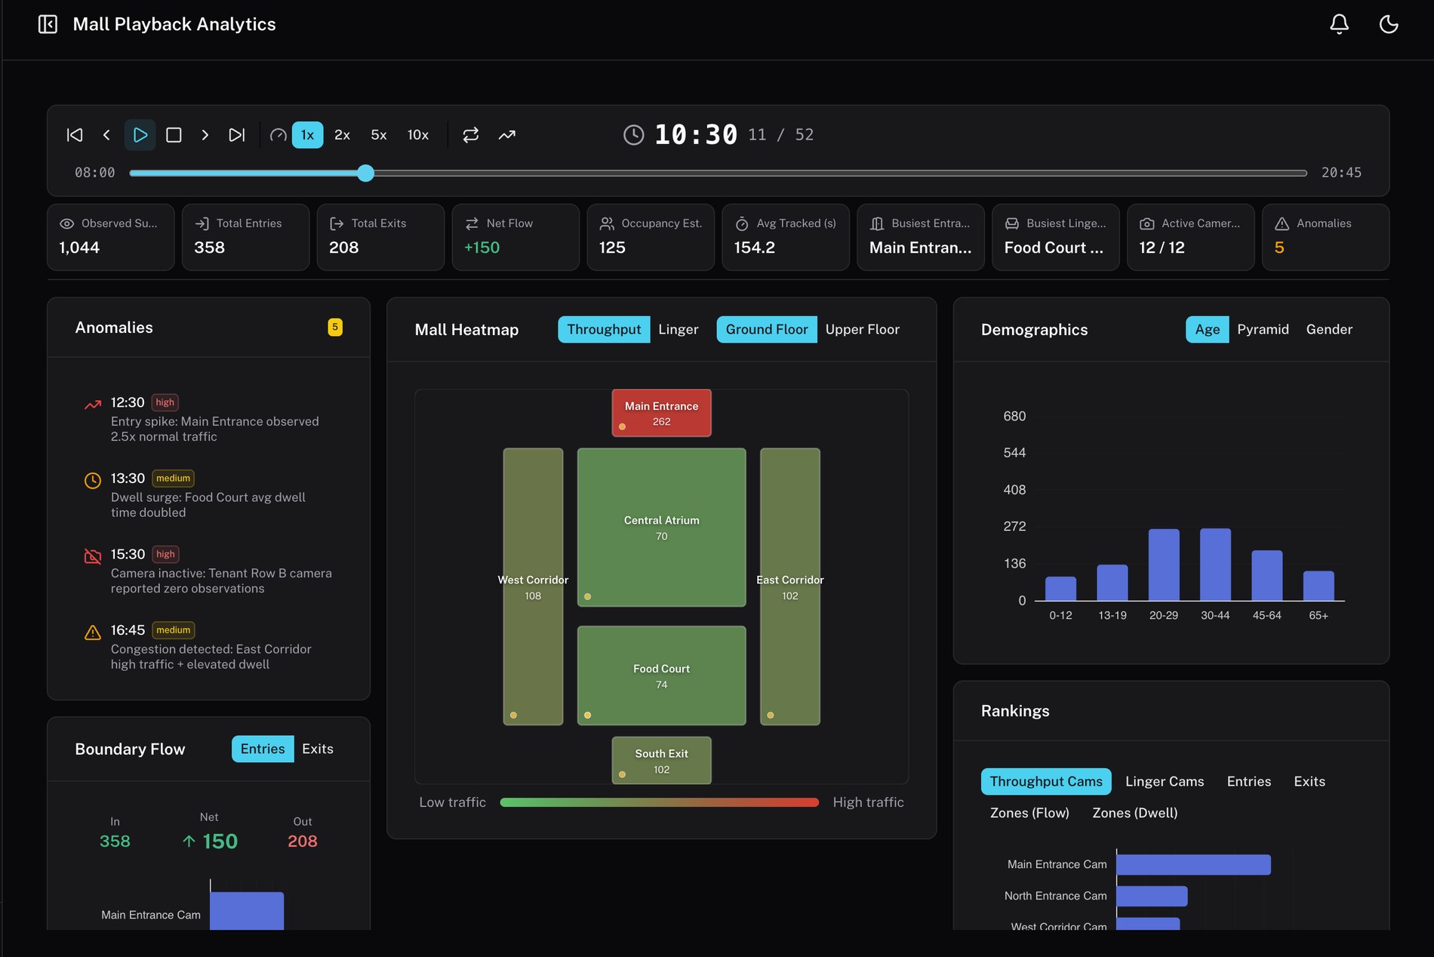Select the 13:30 dwell surge anomaly
This screenshot has width=1434, height=957.
[209, 495]
